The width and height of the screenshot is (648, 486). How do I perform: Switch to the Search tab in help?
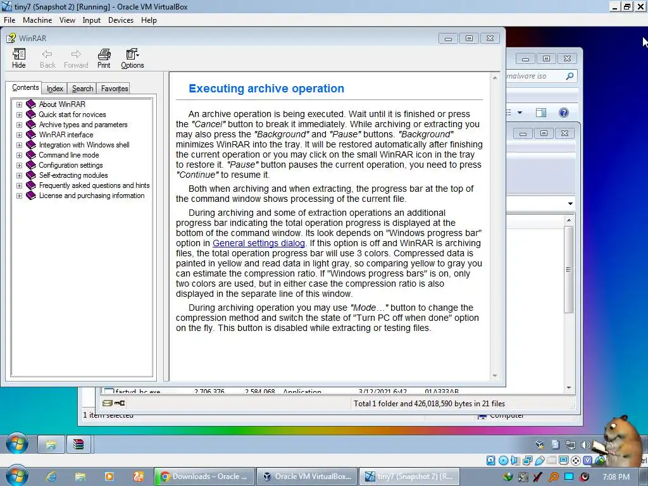82,89
